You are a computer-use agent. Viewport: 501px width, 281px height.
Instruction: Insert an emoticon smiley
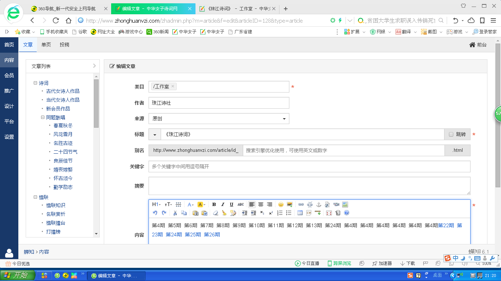pos(281,205)
